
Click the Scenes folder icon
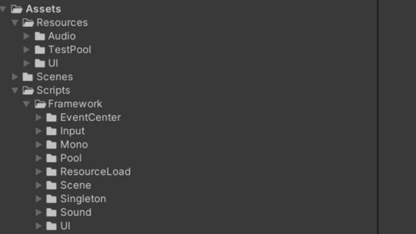tap(28, 77)
